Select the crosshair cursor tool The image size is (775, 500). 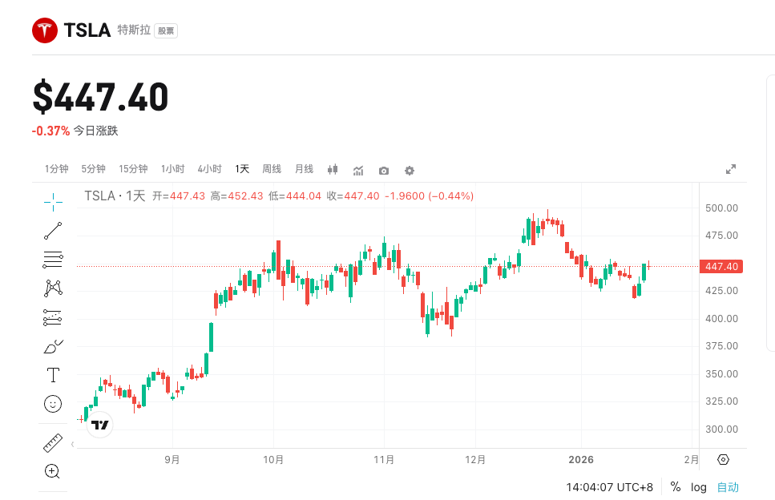click(x=51, y=200)
